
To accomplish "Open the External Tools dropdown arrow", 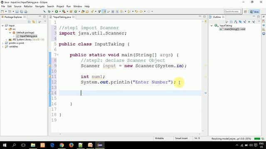I will pyautogui.click(x=67, y=12).
